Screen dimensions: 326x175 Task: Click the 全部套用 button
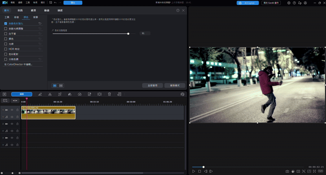click(153, 85)
